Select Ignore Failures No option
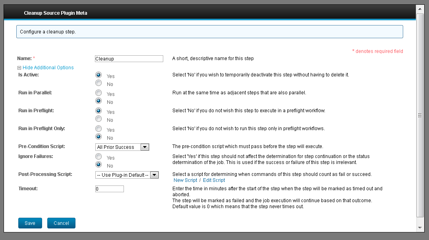 click(x=99, y=164)
